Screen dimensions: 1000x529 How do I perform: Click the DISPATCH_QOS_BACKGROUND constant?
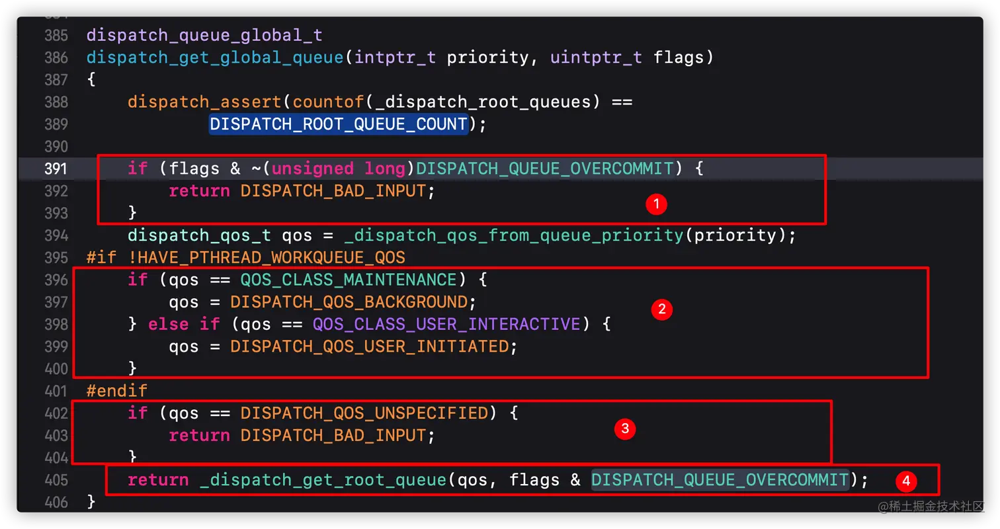349,302
